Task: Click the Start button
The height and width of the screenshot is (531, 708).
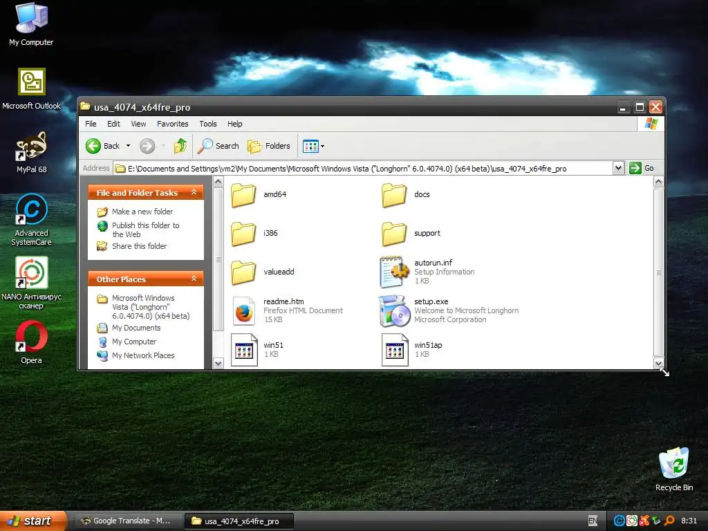Action: (x=32, y=521)
